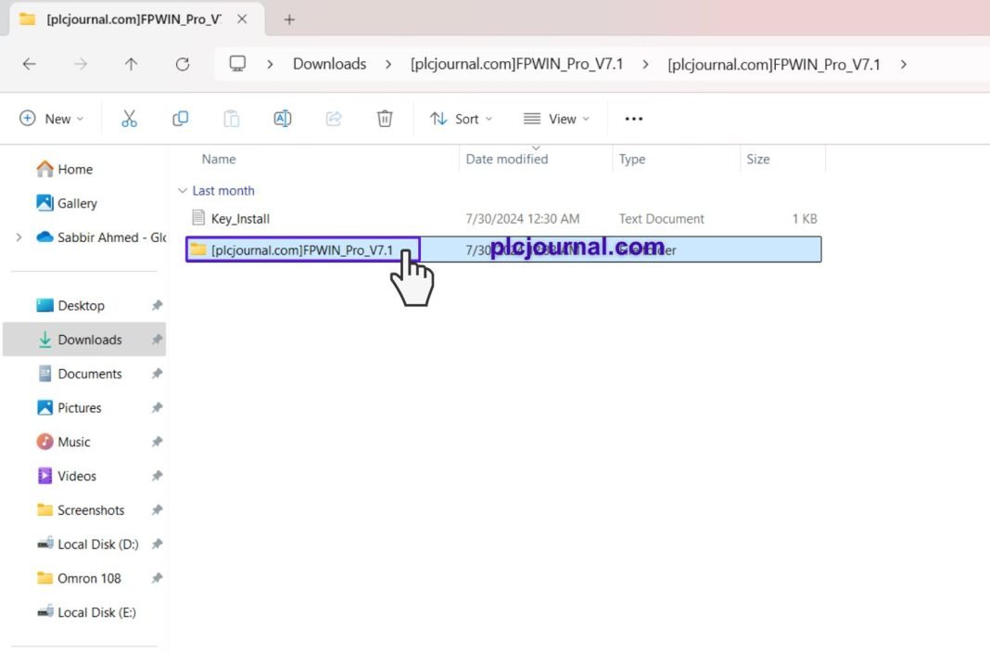The width and height of the screenshot is (990, 653).
Task: Click the 1 KB size cell
Action: [x=805, y=219]
